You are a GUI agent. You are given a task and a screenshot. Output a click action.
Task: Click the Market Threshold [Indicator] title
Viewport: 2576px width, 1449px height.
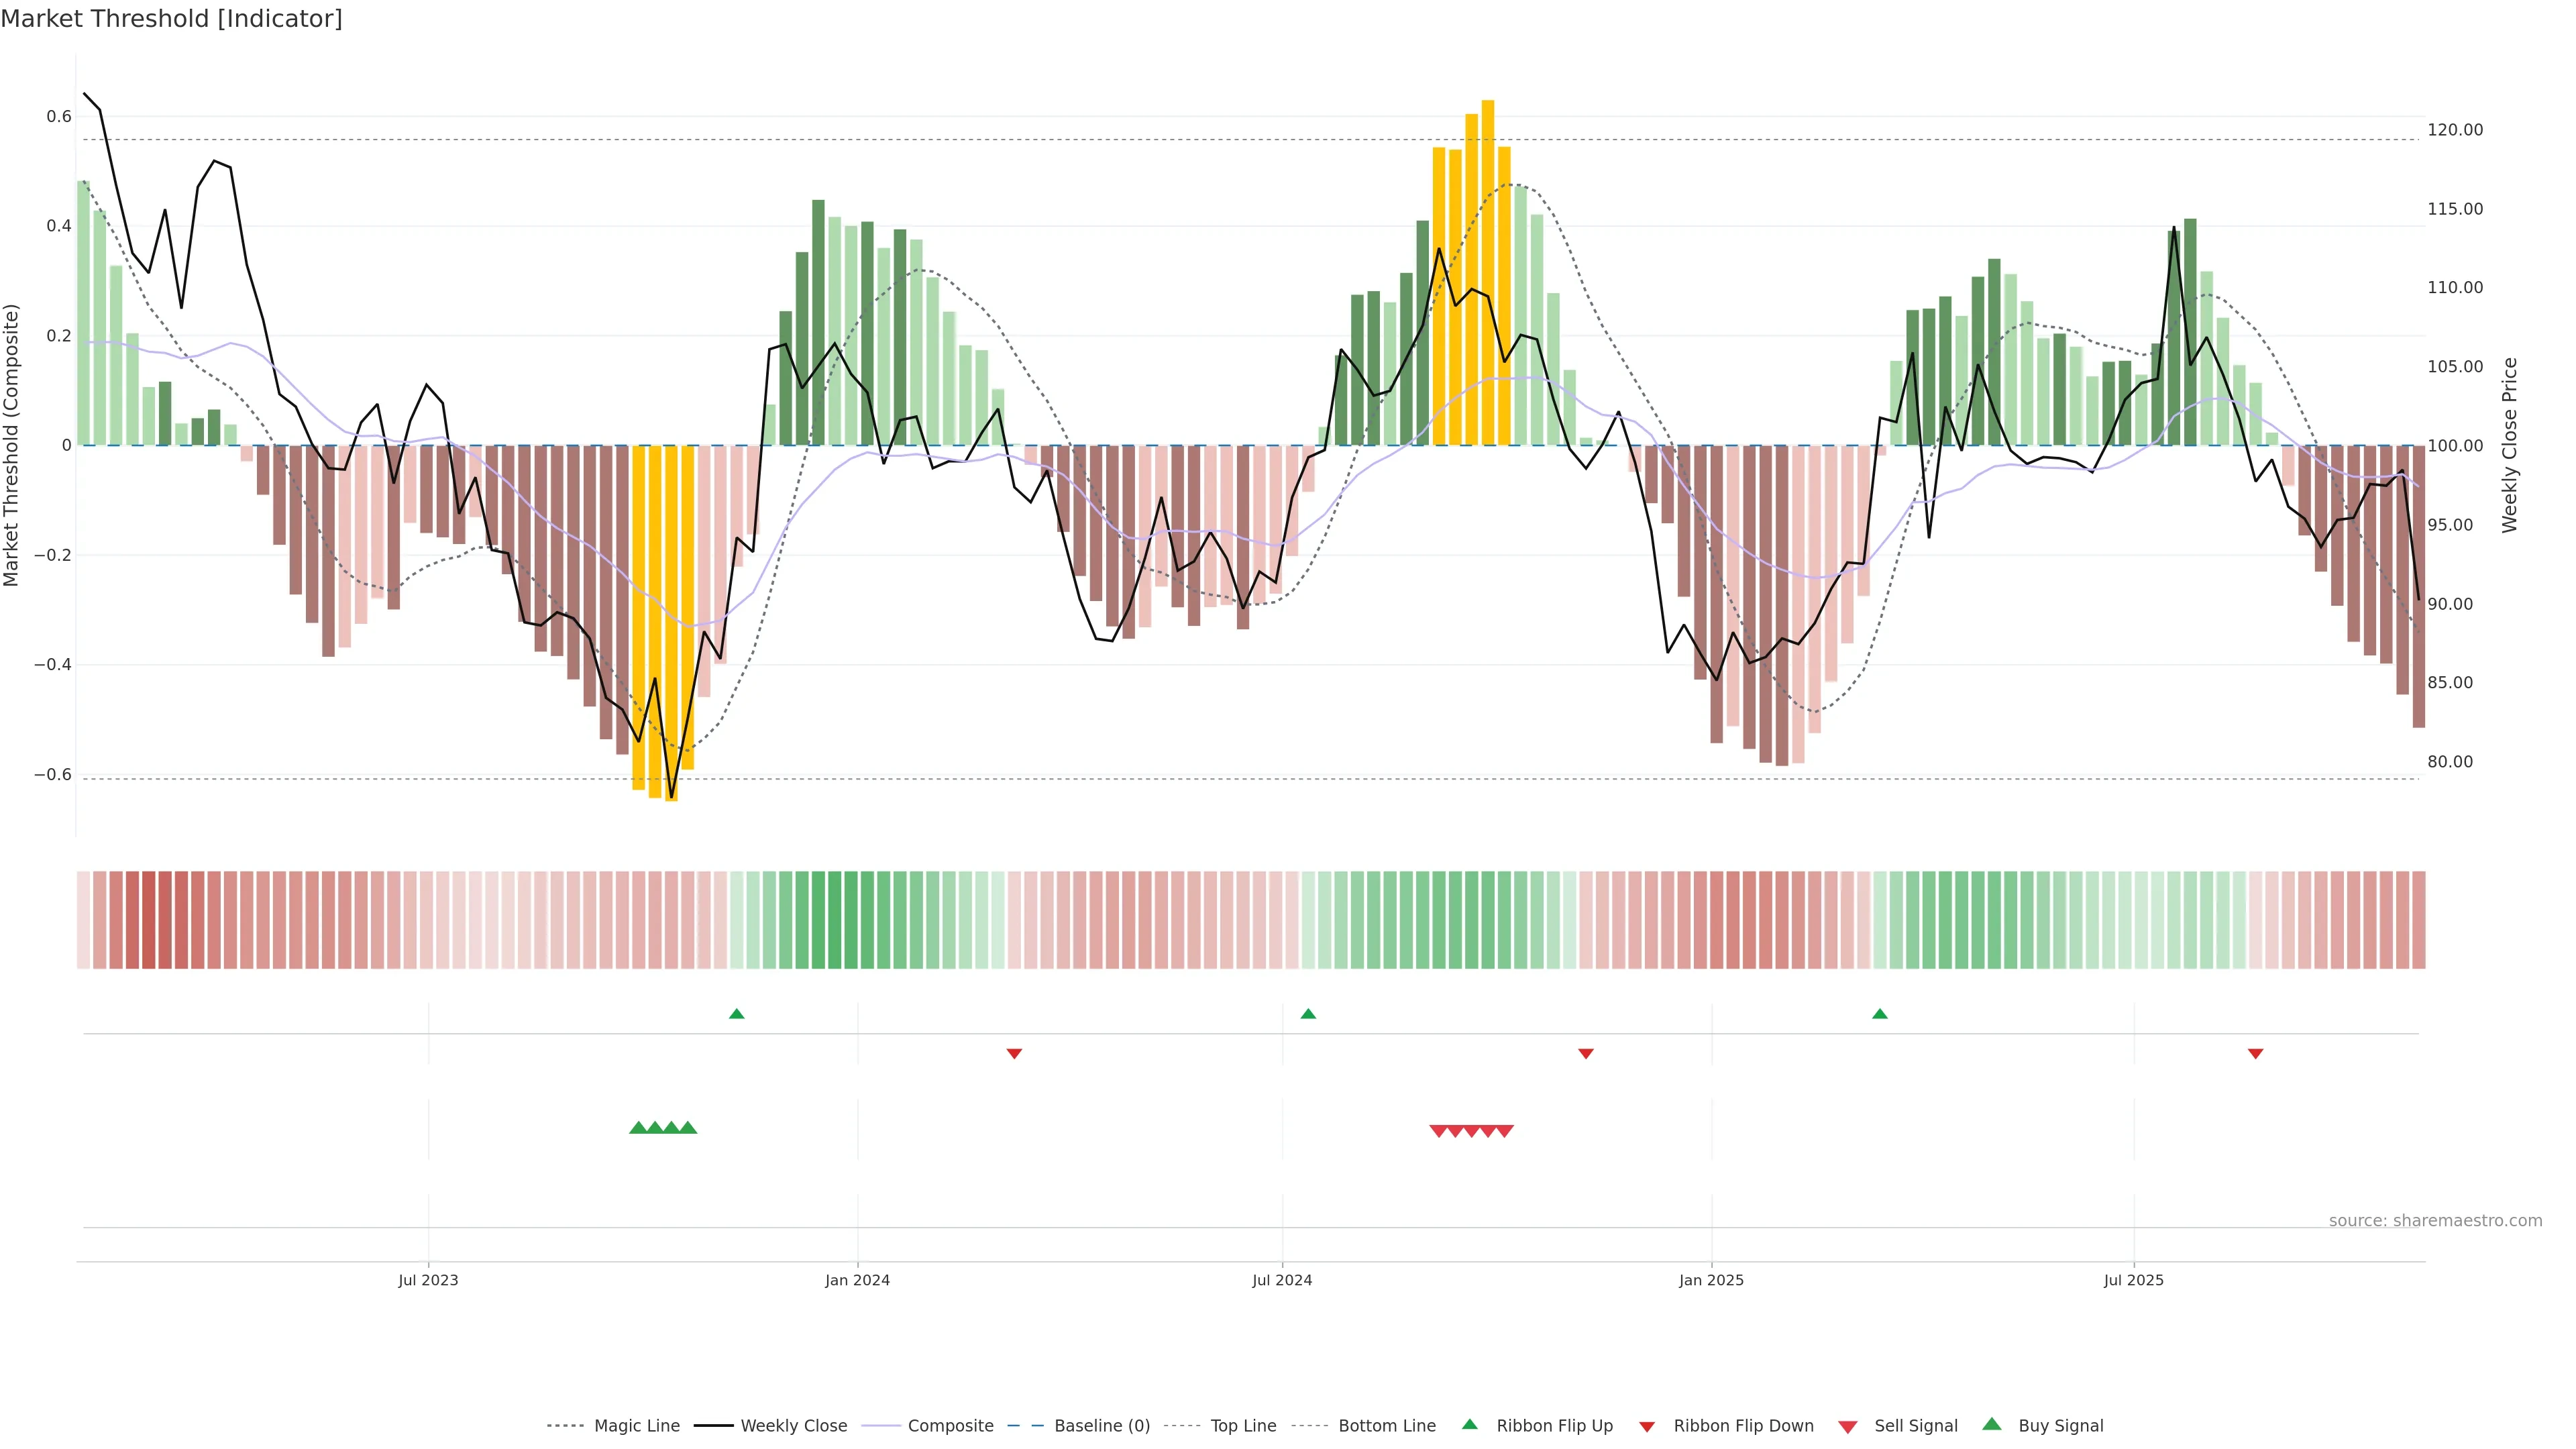click(x=171, y=19)
